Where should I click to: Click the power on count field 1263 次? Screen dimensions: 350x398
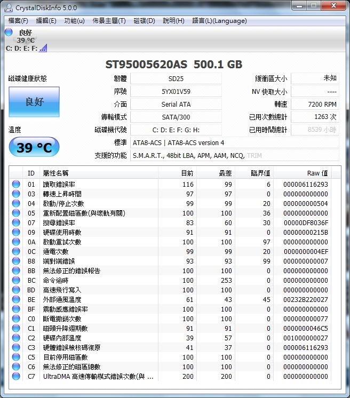pos(315,117)
